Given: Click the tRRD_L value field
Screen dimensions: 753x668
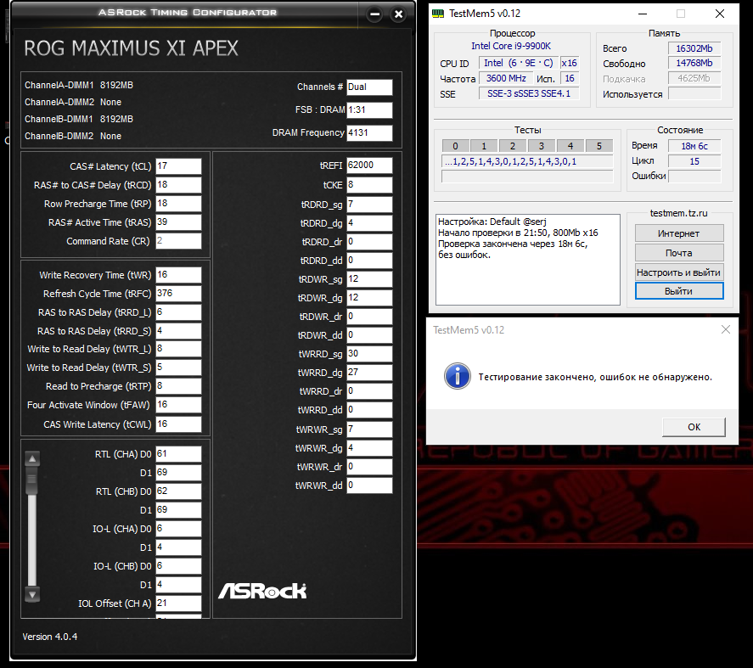Looking at the screenshot, I should (178, 312).
